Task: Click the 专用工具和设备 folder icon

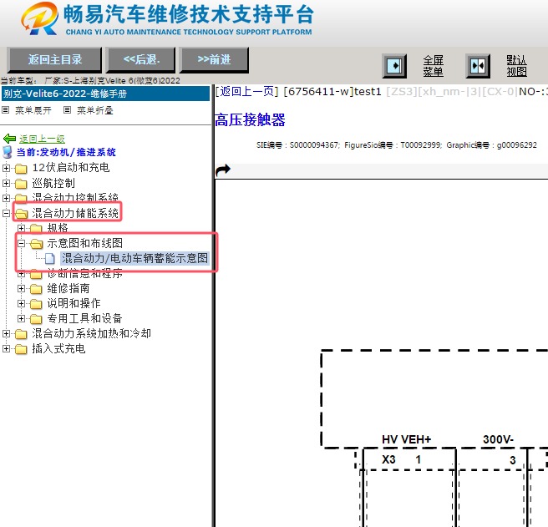Action: click(36, 319)
